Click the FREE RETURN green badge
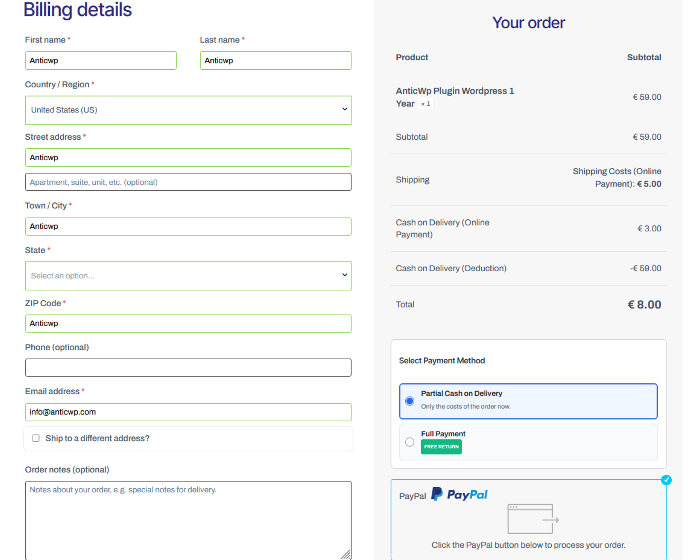This screenshot has width=690, height=560. coord(441,447)
